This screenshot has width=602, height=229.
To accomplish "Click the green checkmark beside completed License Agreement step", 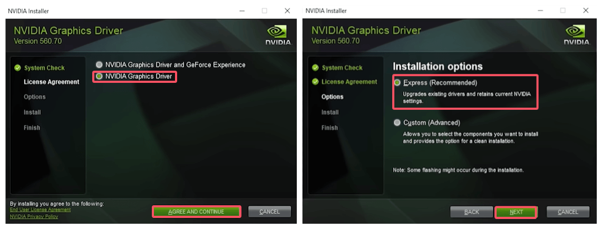I will point(315,82).
